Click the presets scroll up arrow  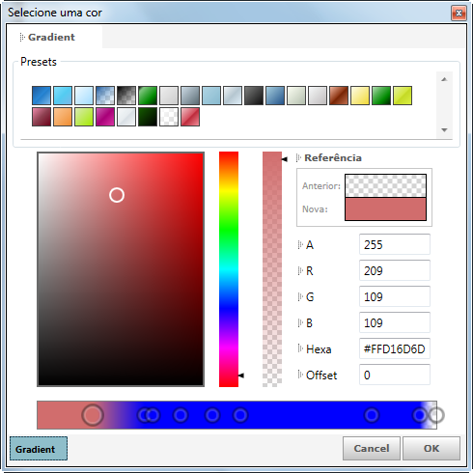click(x=444, y=79)
